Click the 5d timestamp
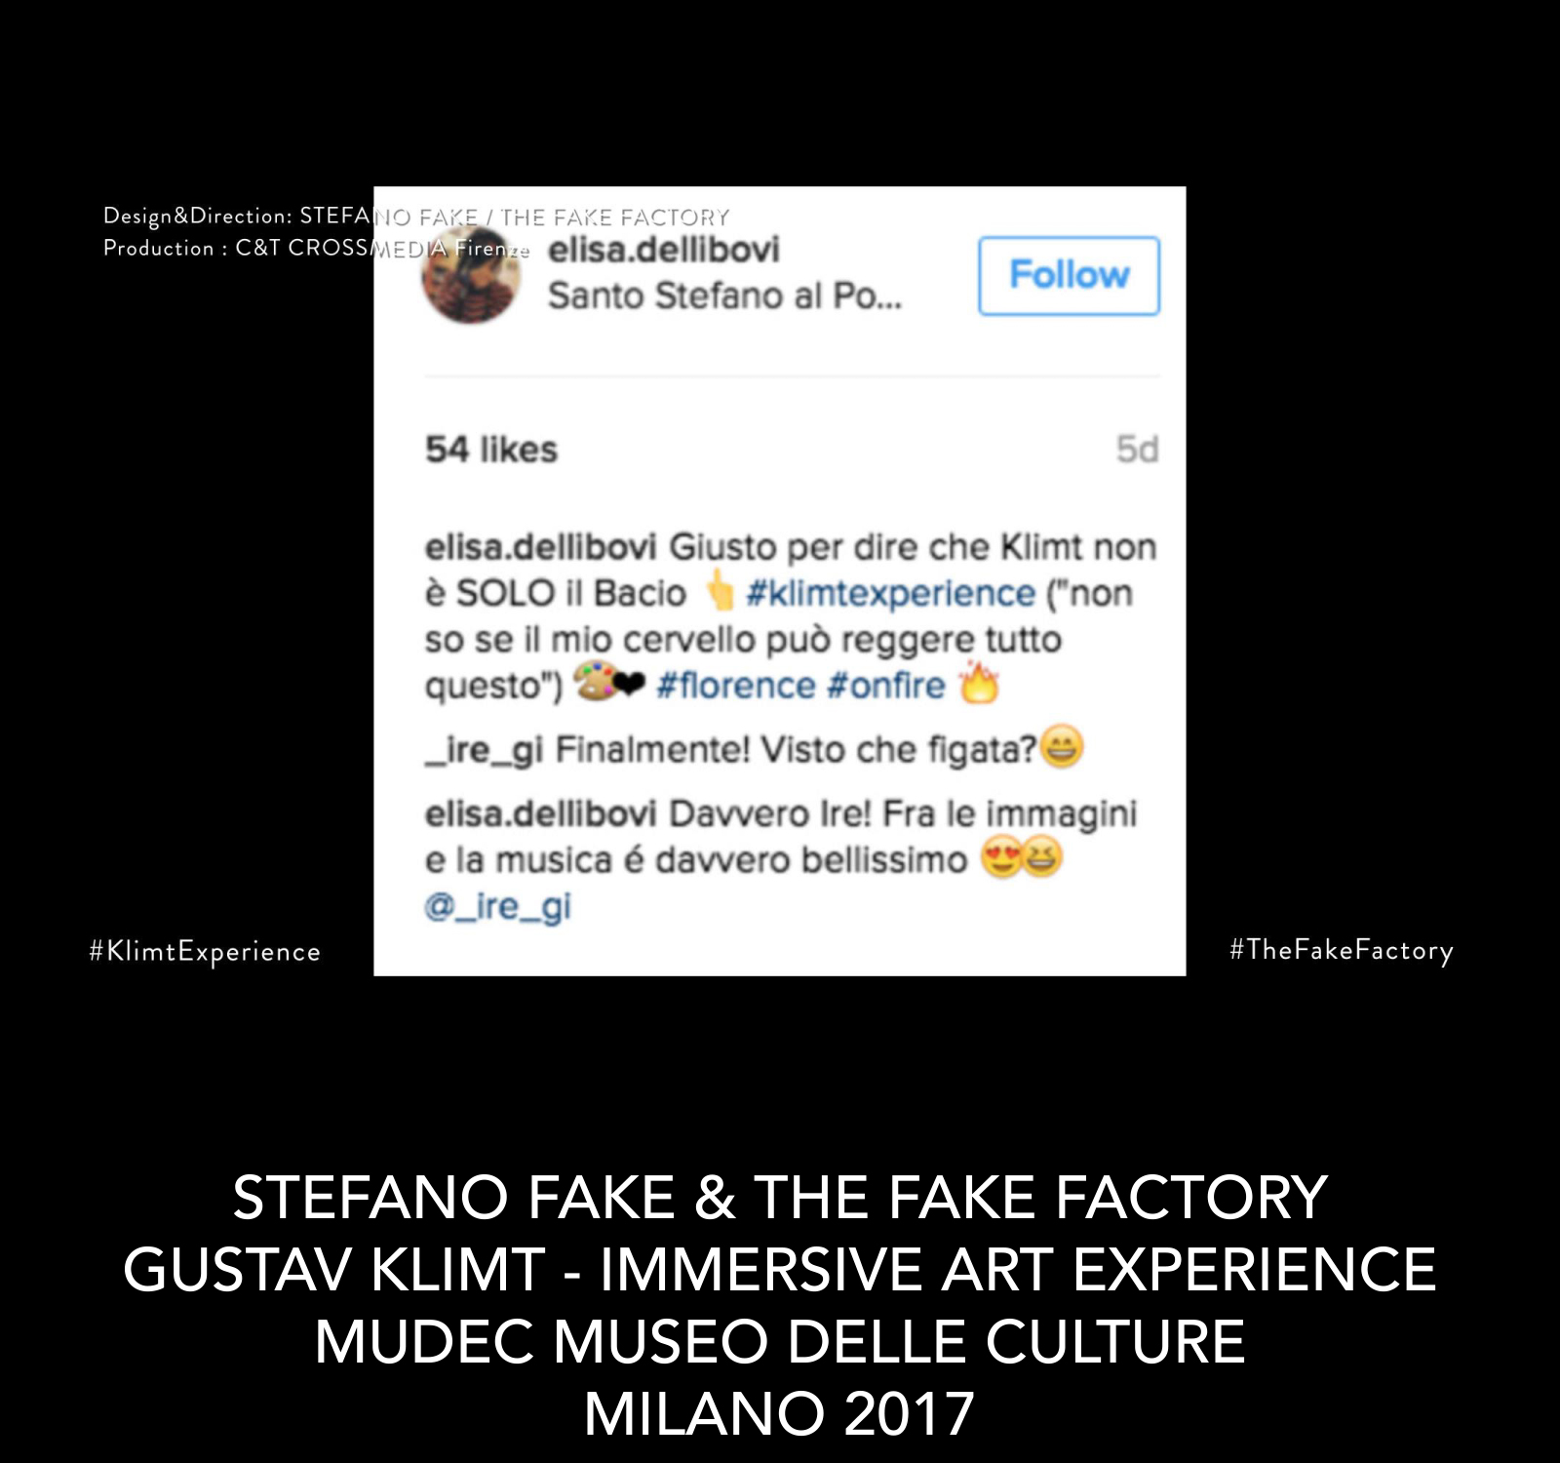Viewport: 1560px width, 1463px height. click(1137, 450)
